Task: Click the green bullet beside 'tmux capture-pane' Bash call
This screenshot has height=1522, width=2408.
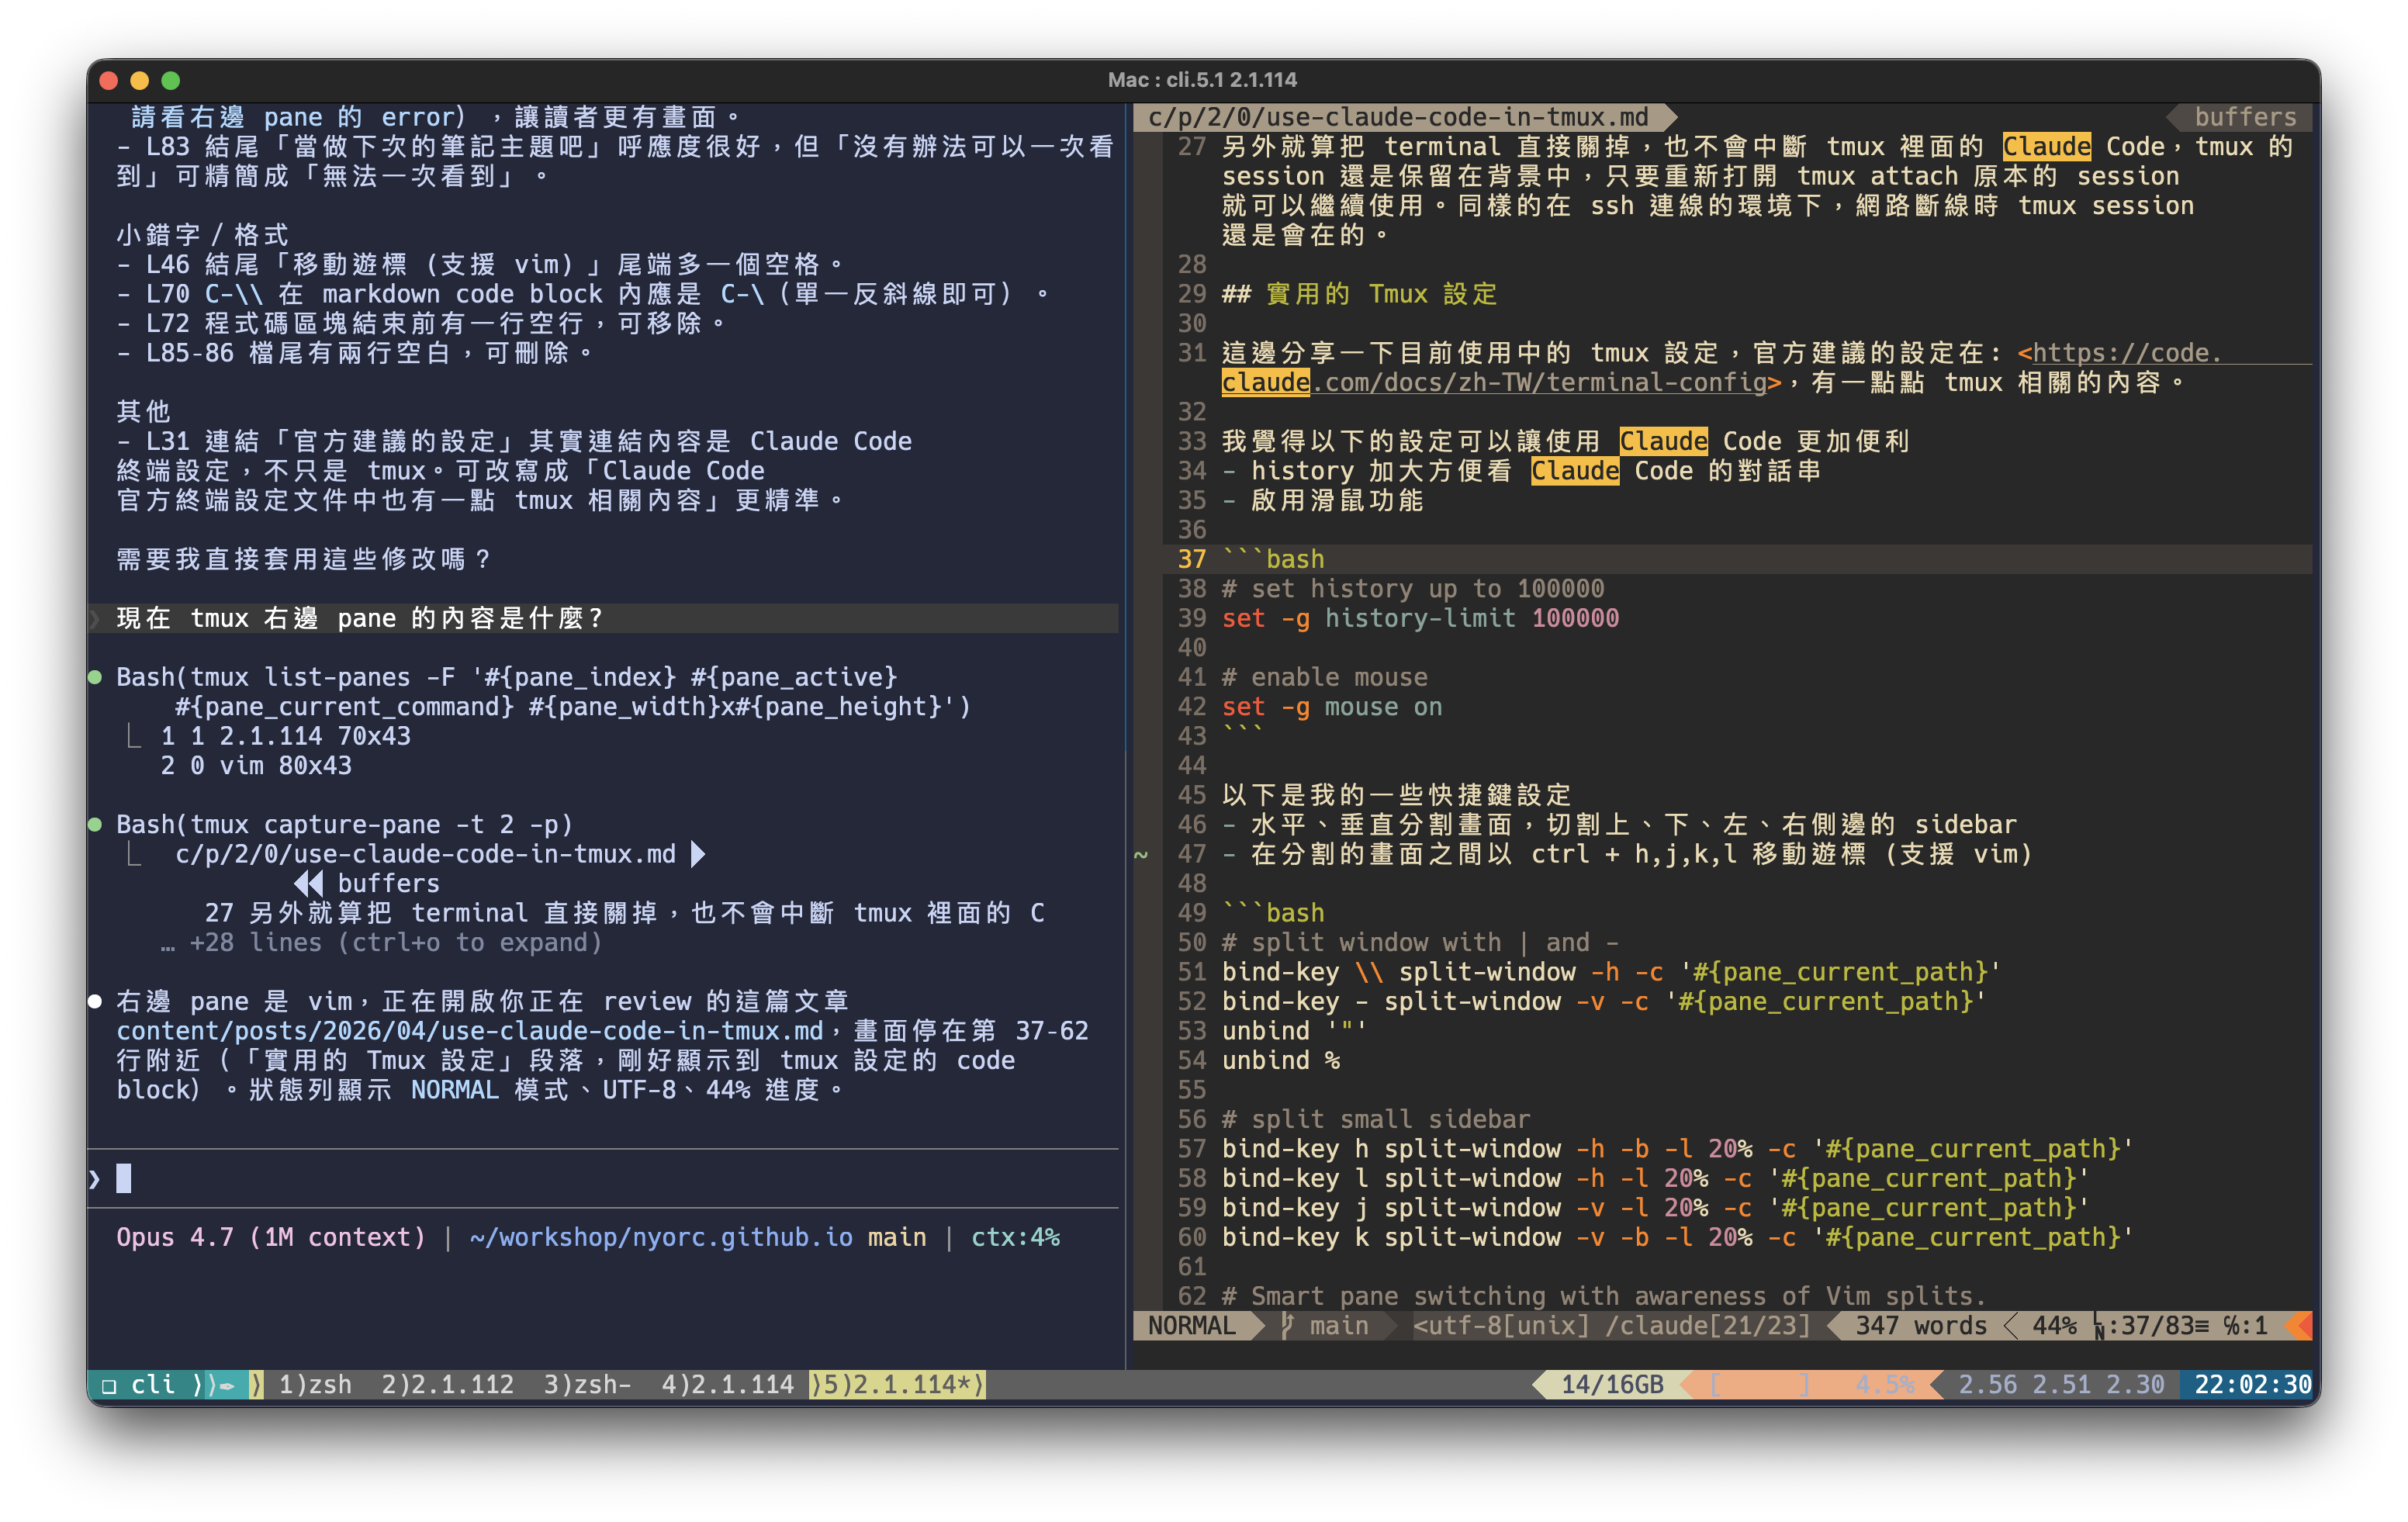Action: click(x=95, y=824)
